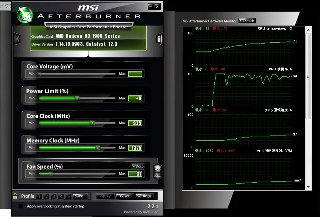This screenshot has width=320, height=217.
Task: Click the GPU usage (使用率) graph
Action: 244,90
